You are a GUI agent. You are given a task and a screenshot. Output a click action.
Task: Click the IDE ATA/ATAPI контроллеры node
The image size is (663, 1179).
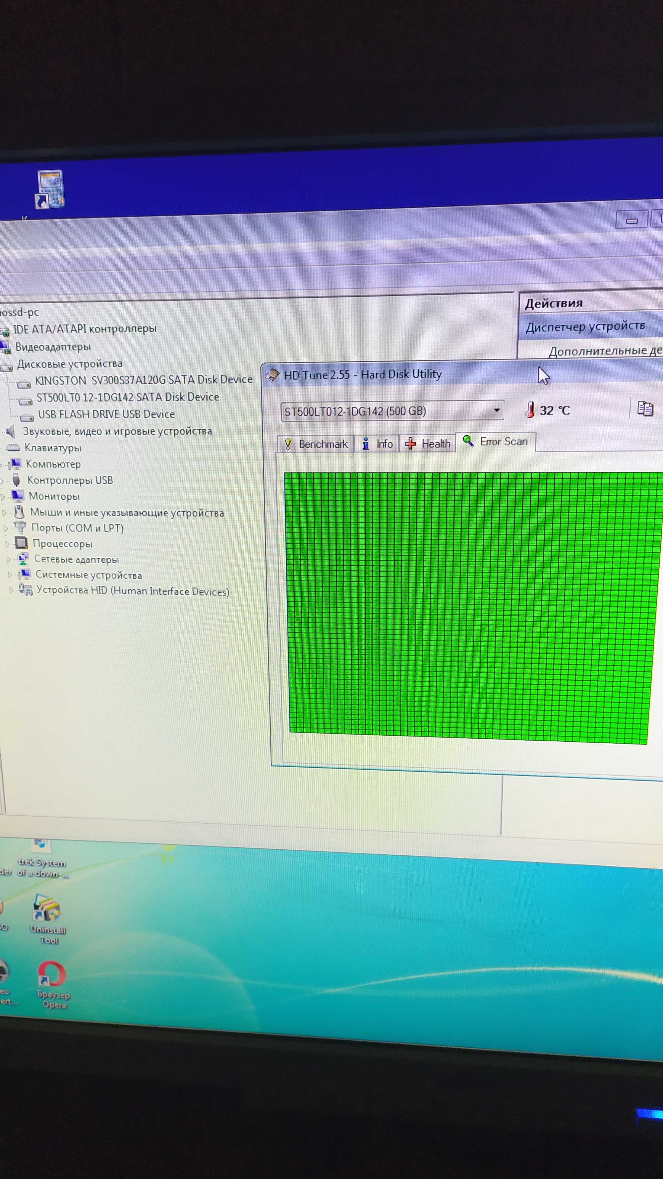[x=85, y=329]
